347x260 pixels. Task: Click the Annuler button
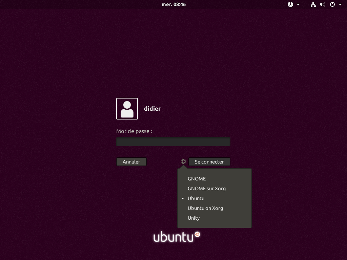click(x=131, y=161)
